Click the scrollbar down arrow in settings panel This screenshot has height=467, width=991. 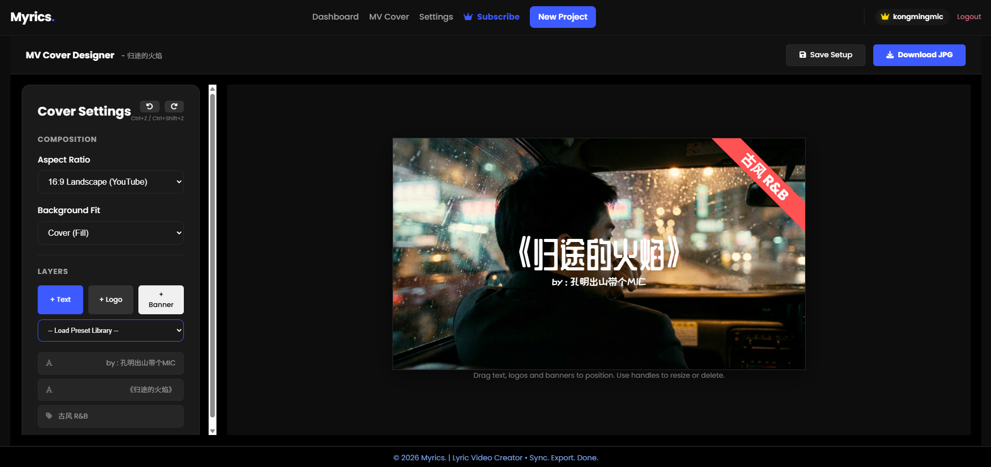[x=212, y=431]
